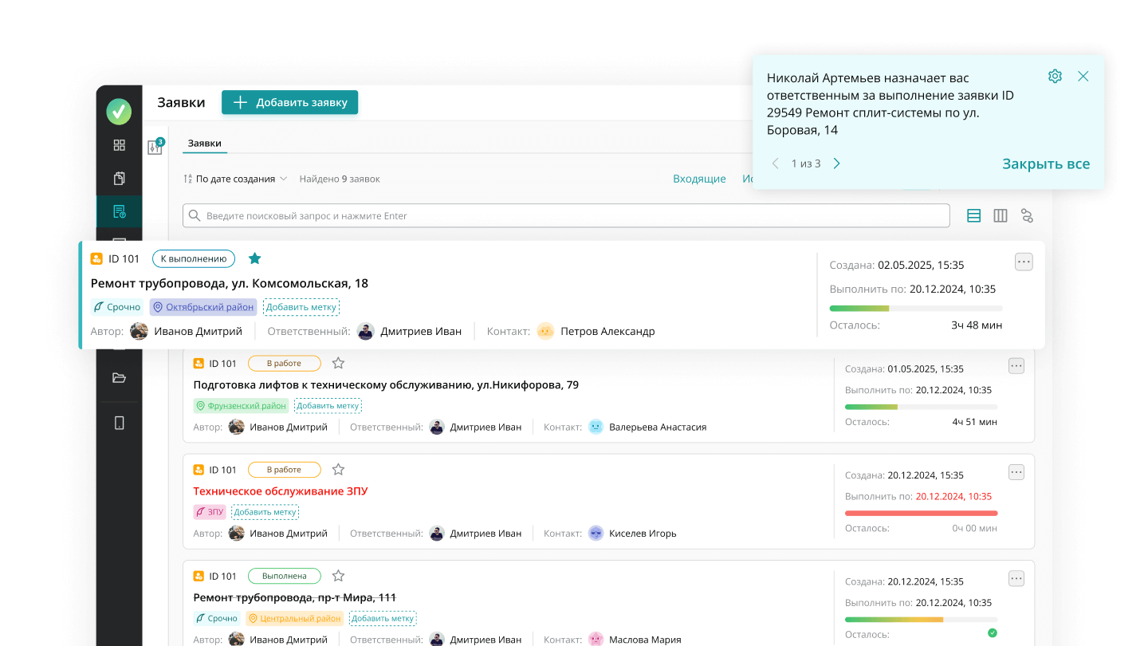
Task: Click the Октябрьский район tag
Action: [x=203, y=307]
